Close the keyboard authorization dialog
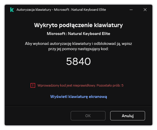This screenshot has width=157, height=130. [145, 10]
